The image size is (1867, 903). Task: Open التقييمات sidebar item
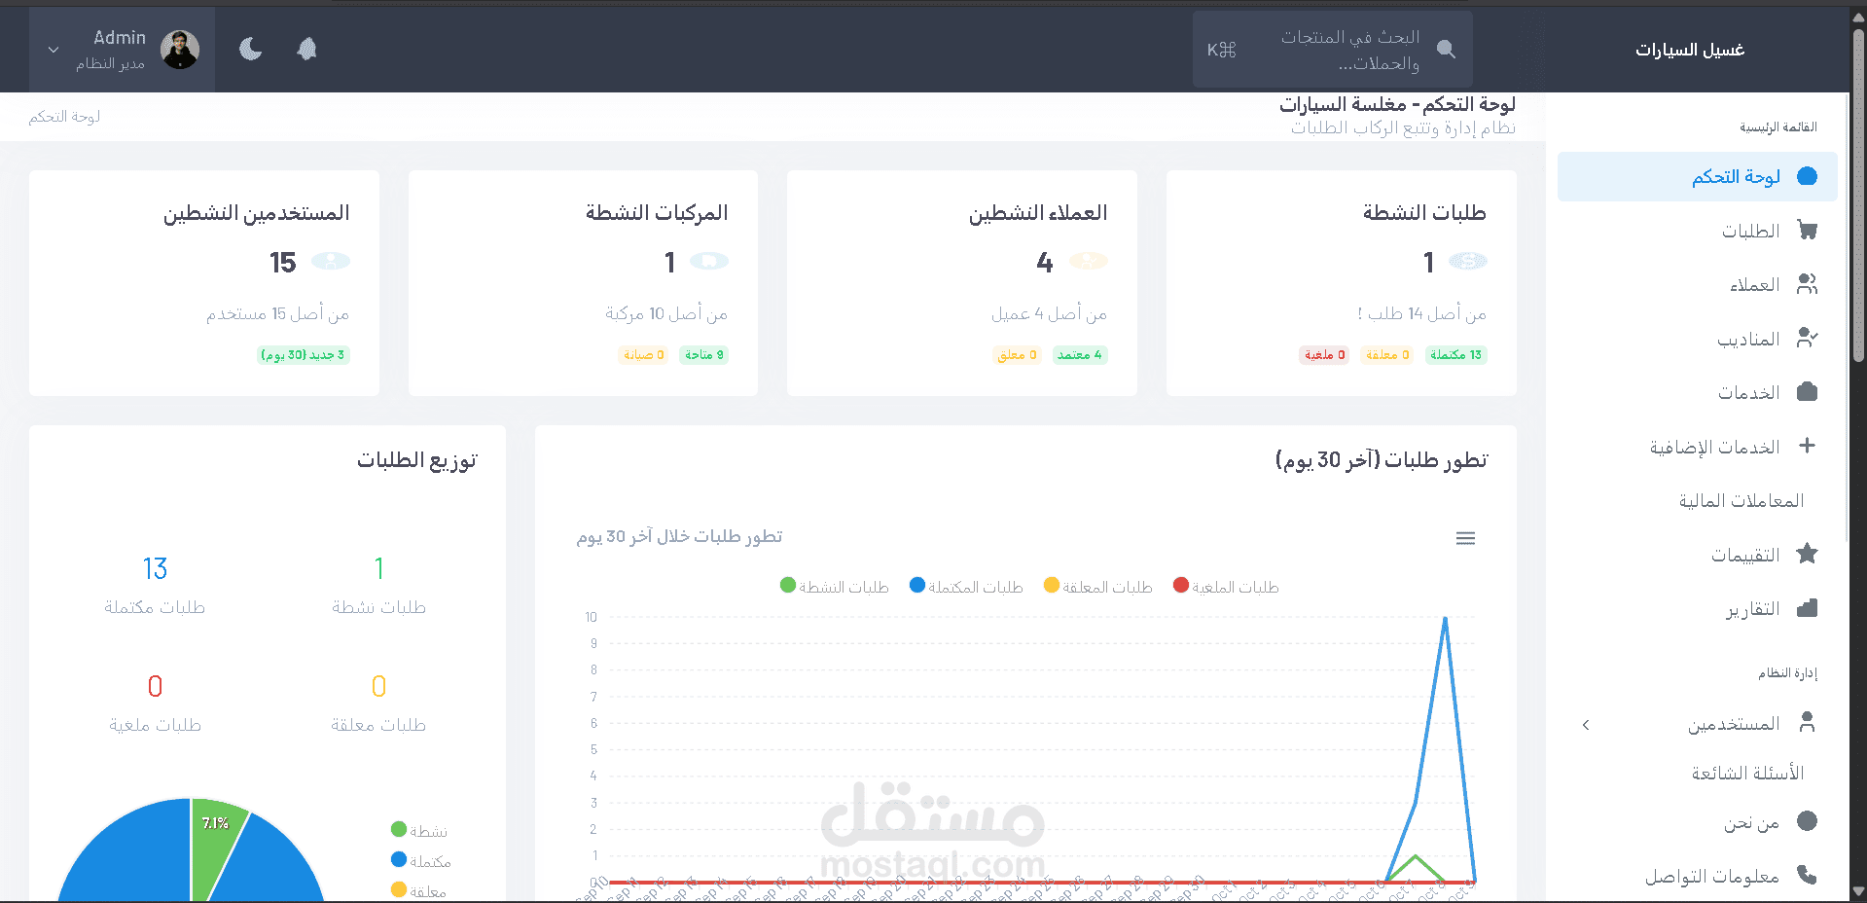point(1698,555)
